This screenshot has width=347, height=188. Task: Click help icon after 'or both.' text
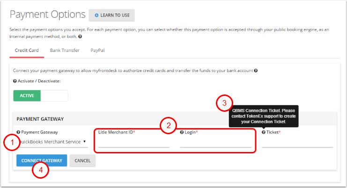click(x=80, y=36)
